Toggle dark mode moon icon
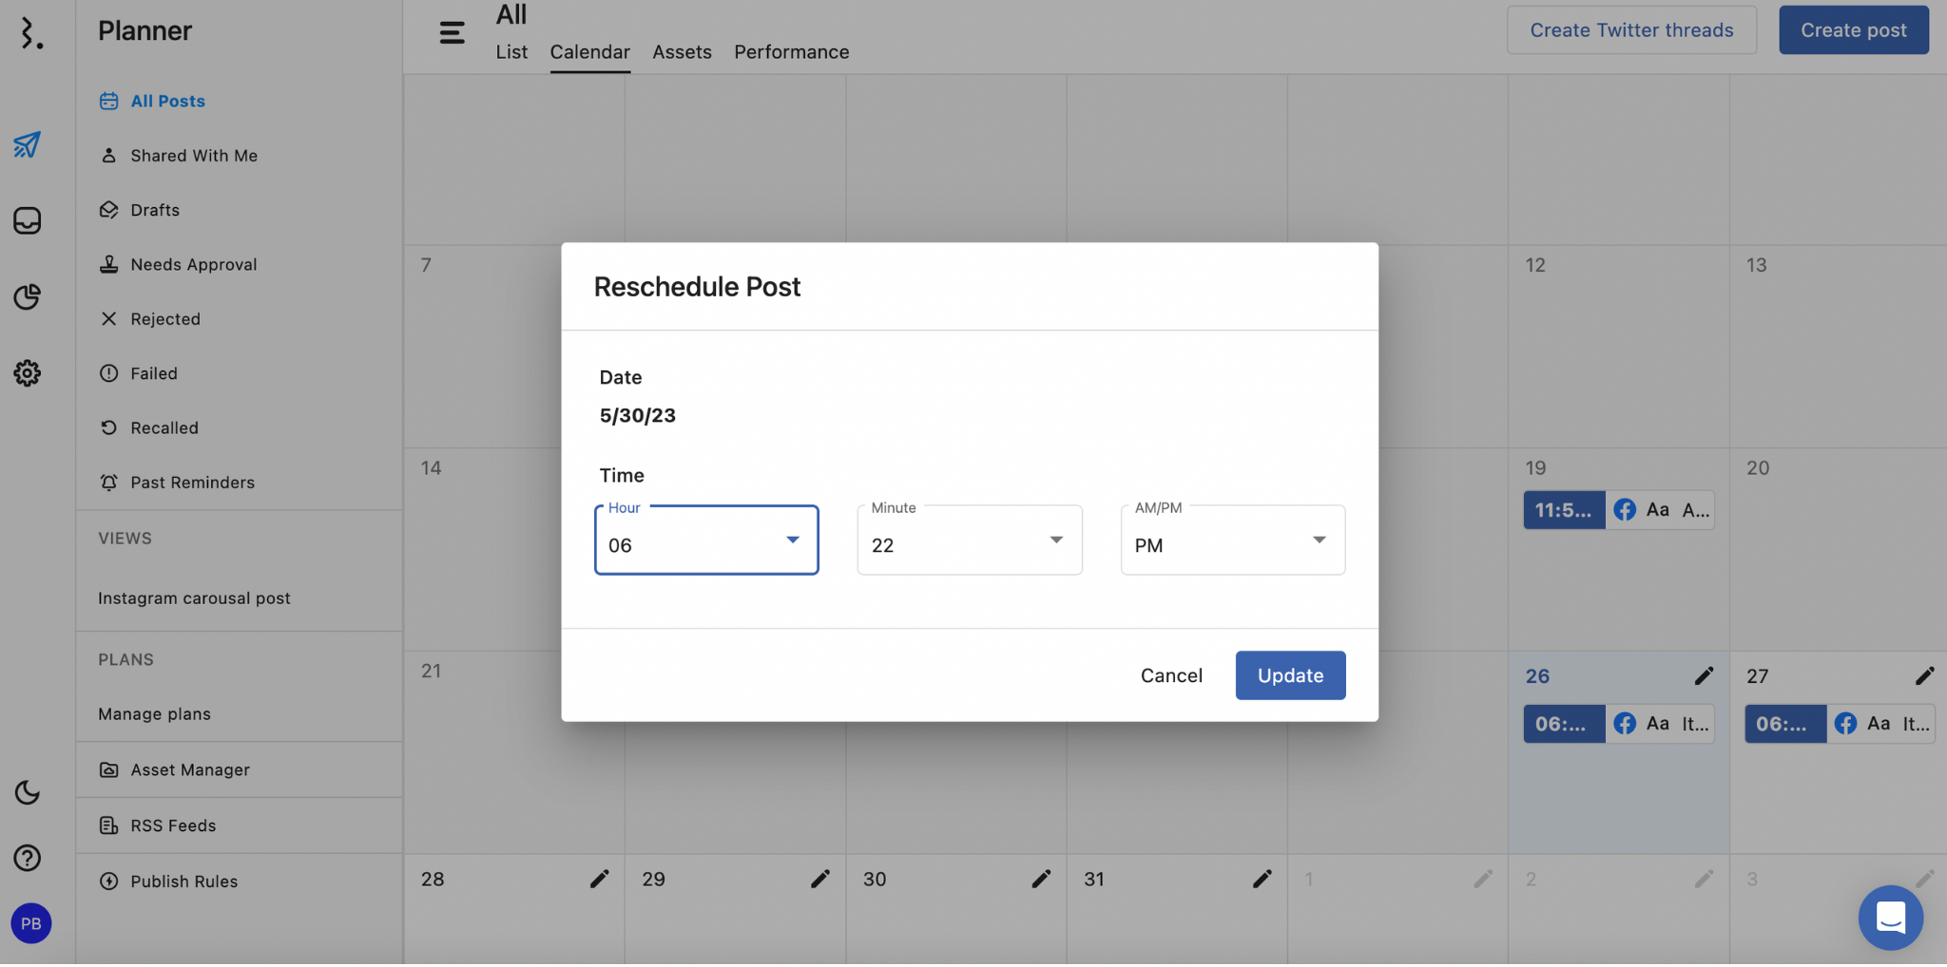Image resolution: width=1947 pixels, height=967 pixels. (27, 793)
